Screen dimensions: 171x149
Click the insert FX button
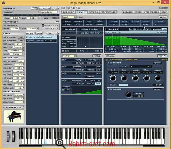click(x=162, y=56)
